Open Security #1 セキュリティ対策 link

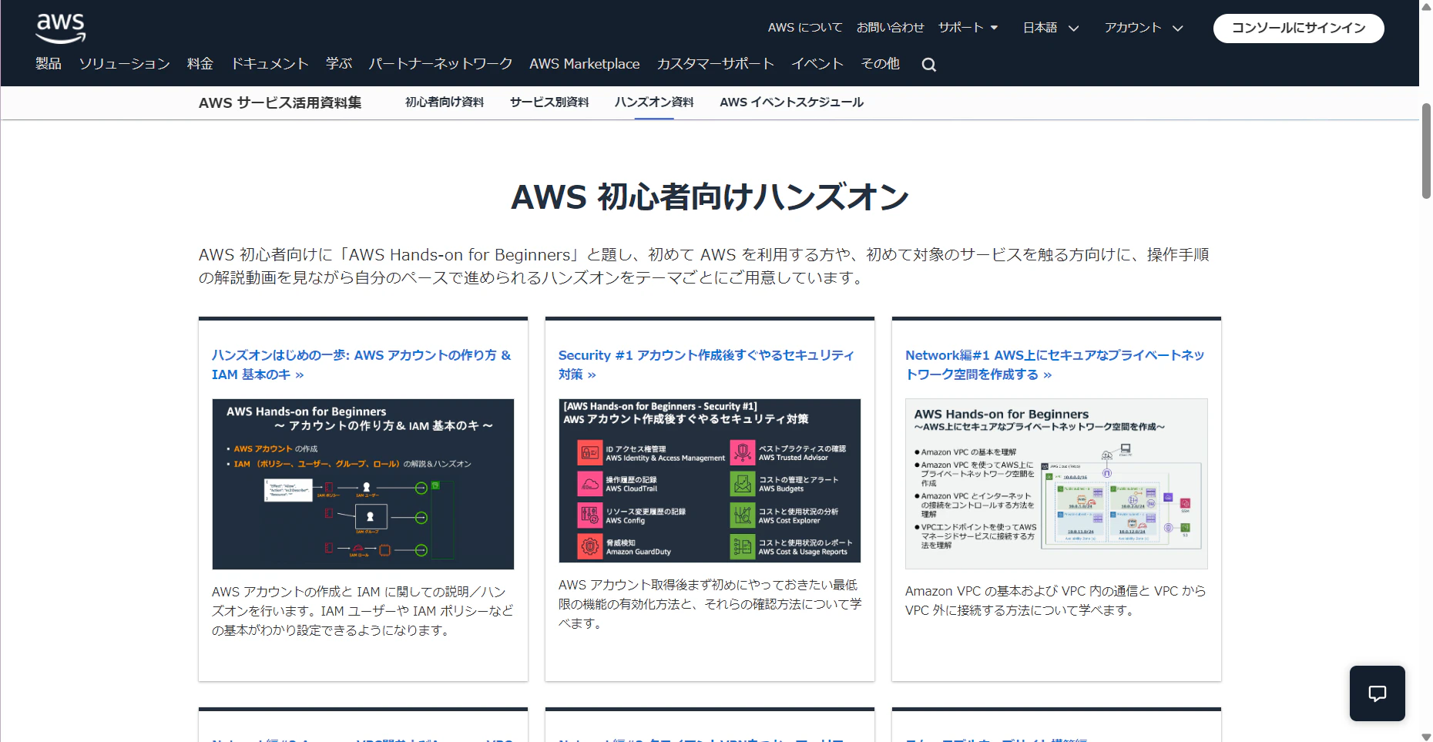point(706,364)
